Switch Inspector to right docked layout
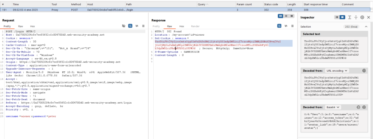Viewport: 373px width, 139px height. tap(342, 17)
